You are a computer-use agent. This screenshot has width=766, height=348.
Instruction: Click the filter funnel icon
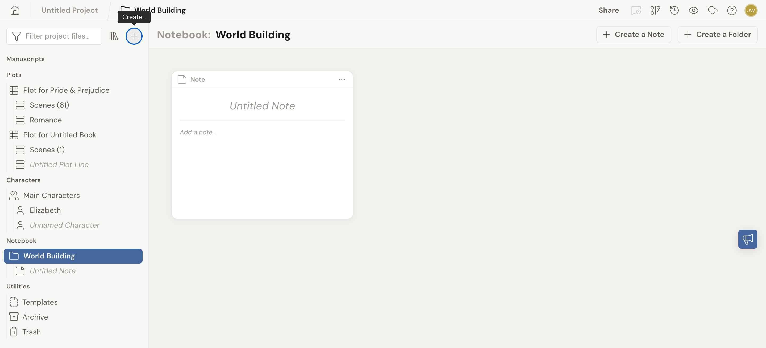16,36
